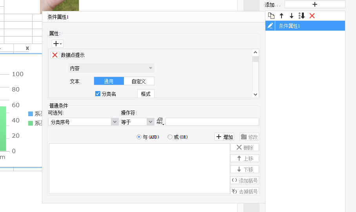
Task: Move condition attribute down with arrow icon
Action: (292, 16)
